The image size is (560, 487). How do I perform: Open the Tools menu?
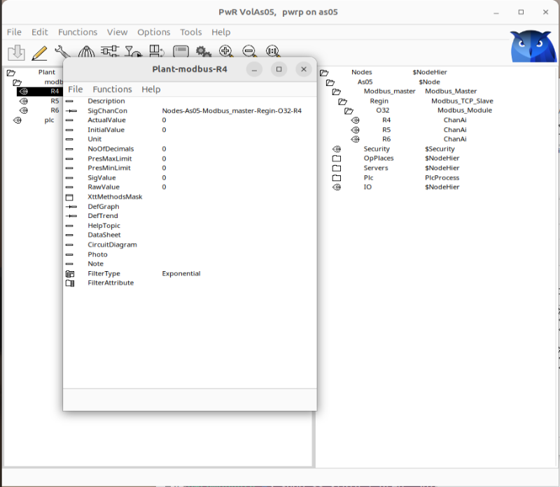click(191, 32)
